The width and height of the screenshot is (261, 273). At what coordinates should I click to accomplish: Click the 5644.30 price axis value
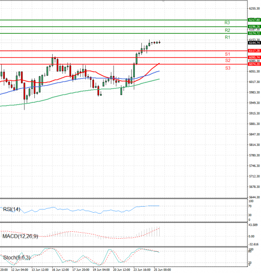[x=254, y=197]
